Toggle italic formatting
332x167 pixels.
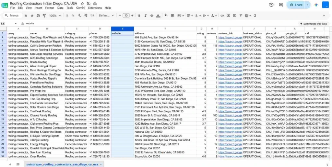(x=146, y=16)
